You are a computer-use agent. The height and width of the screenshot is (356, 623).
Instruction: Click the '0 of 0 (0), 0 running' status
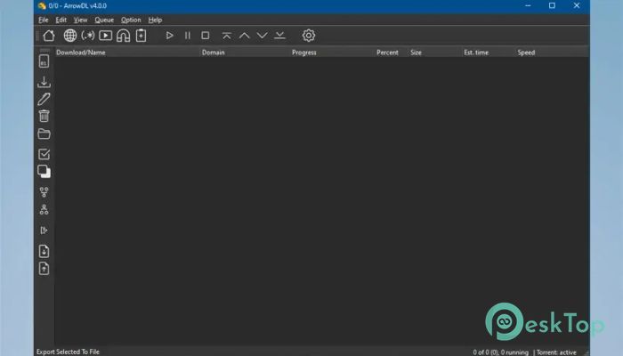(x=500, y=352)
